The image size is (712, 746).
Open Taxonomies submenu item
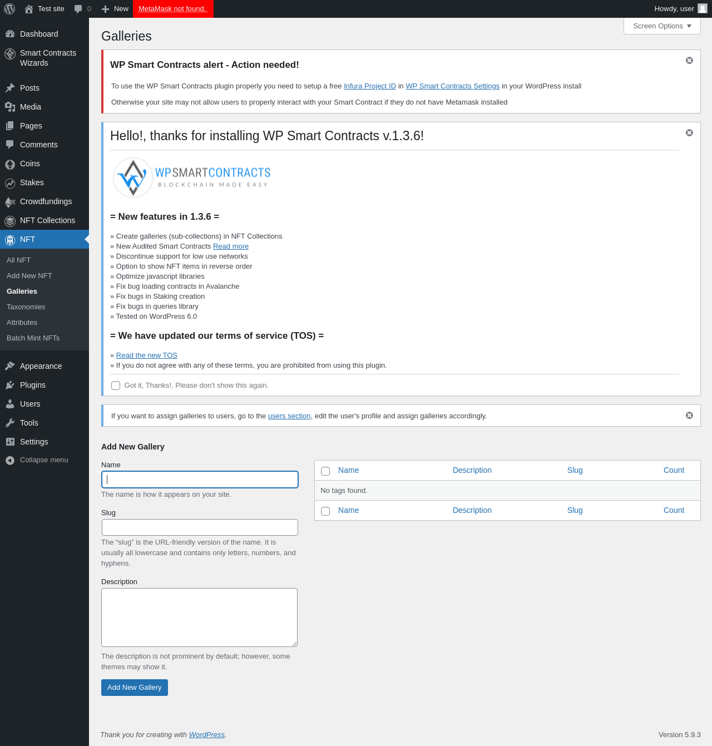[x=26, y=307]
